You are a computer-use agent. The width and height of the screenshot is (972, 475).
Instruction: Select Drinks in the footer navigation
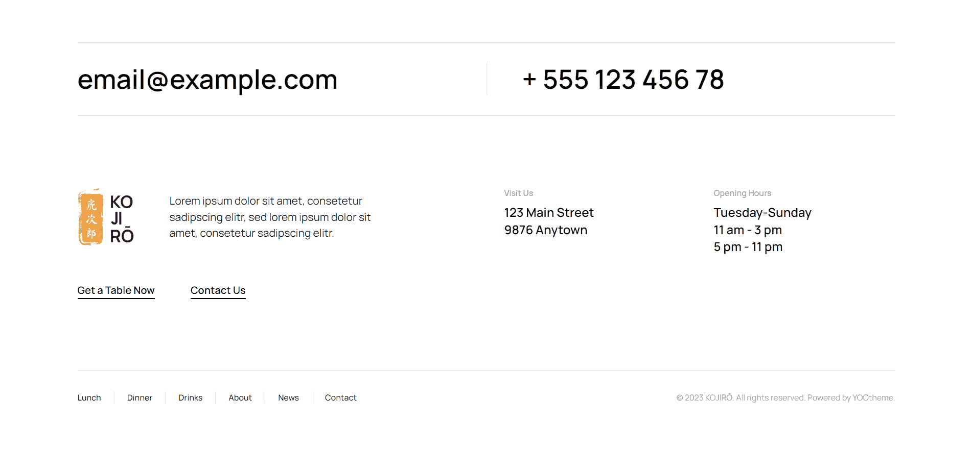tap(190, 398)
